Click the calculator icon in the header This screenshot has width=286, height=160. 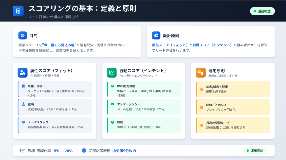[18, 11]
